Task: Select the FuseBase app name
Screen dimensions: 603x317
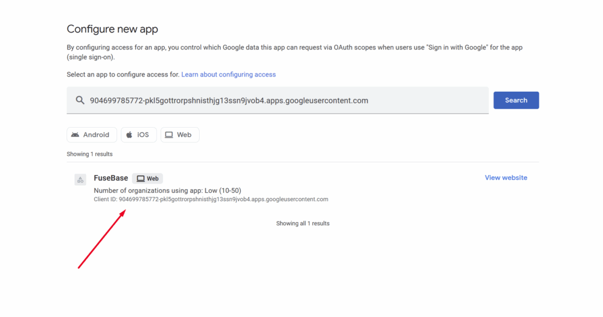Action: 111,178
